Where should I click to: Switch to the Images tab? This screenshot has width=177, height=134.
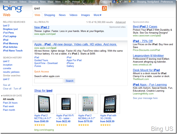85,15
